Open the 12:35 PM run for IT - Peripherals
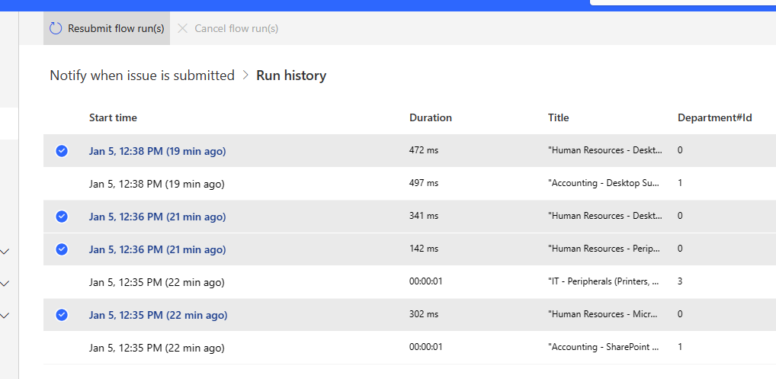The width and height of the screenshot is (776, 379). pos(157,282)
